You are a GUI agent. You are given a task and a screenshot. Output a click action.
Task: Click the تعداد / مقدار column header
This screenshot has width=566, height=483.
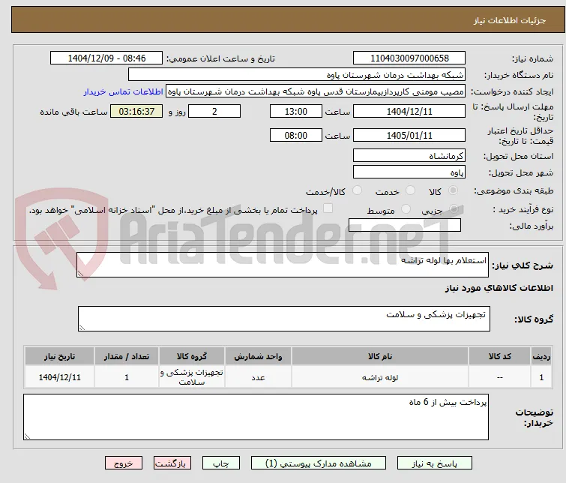pyautogui.click(x=127, y=356)
